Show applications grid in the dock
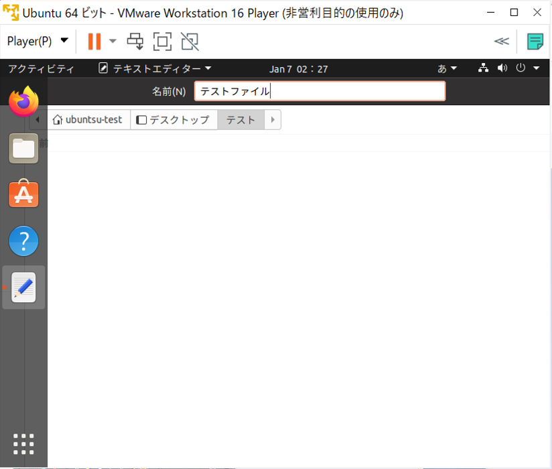This screenshot has height=469, width=552. click(23, 444)
